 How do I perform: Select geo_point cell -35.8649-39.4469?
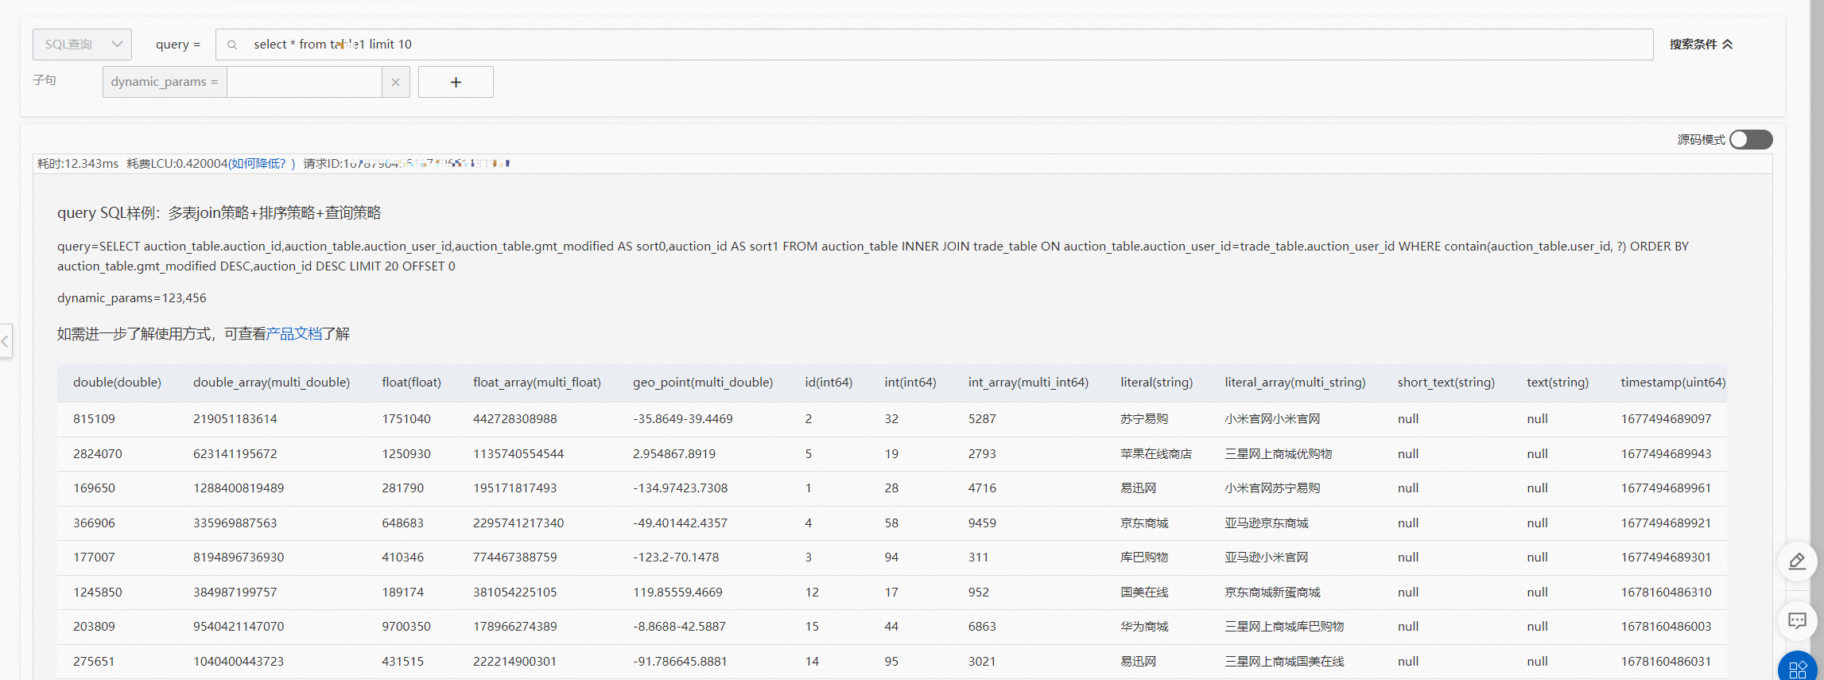click(683, 419)
